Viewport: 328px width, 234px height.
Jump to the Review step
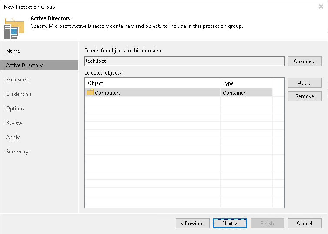coord(14,123)
